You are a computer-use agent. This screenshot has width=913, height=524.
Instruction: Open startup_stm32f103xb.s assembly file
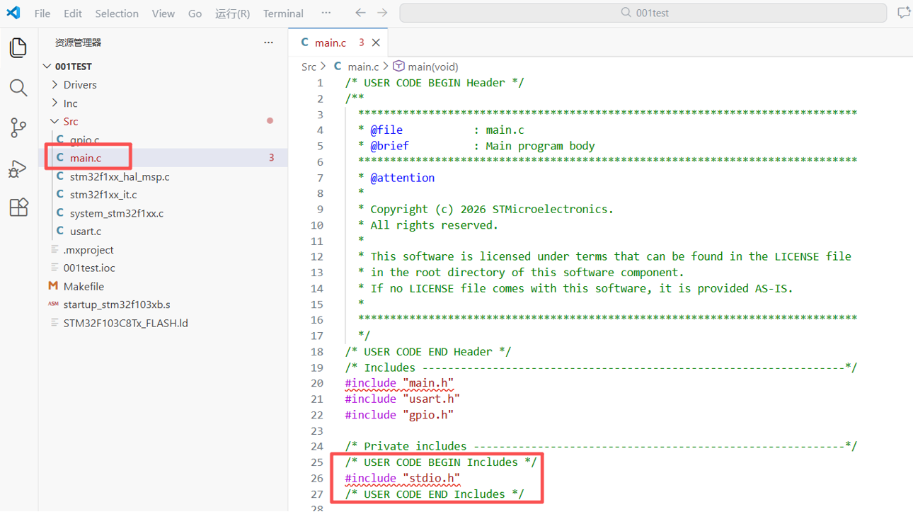[x=163, y=304]
